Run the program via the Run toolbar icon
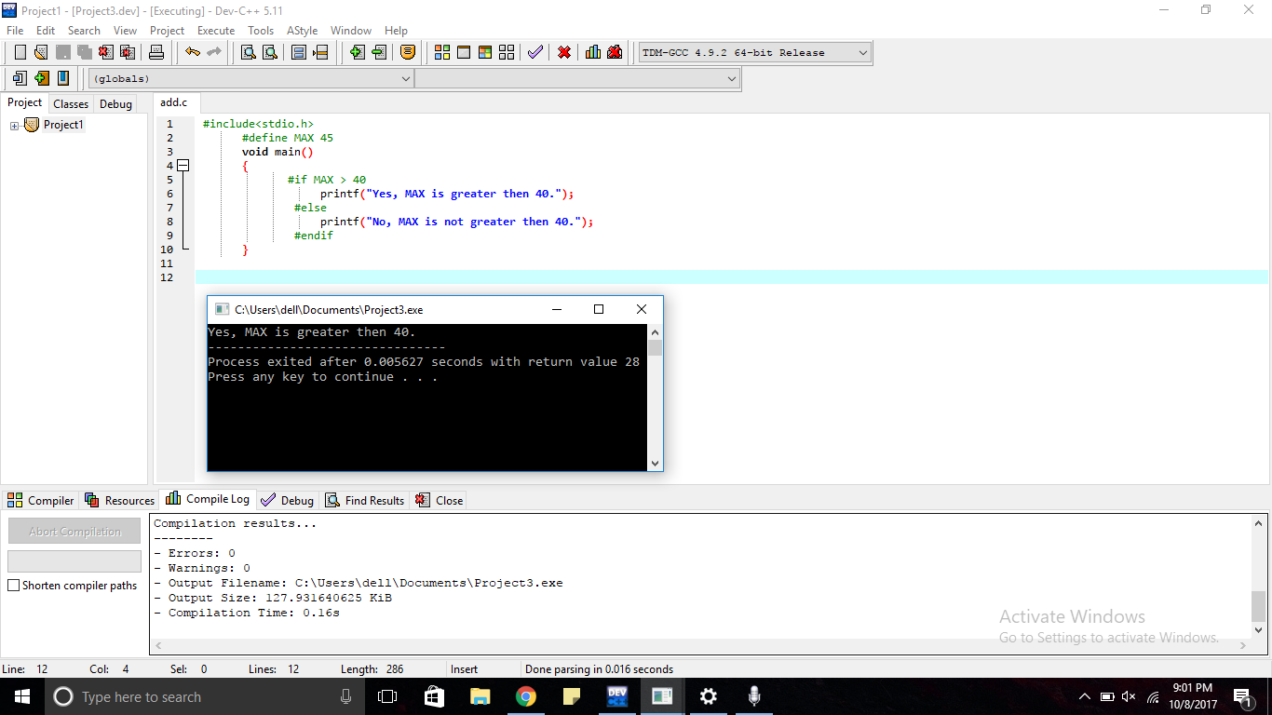 pos(463,52)
